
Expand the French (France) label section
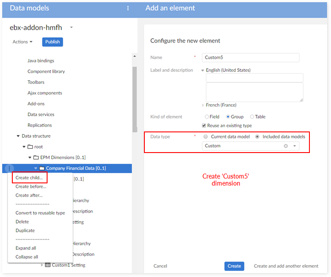click(x=203, y=105)
